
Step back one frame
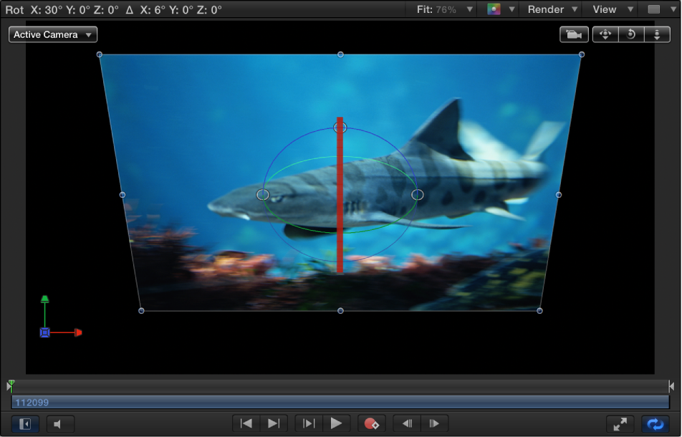(x=407, y=423)
